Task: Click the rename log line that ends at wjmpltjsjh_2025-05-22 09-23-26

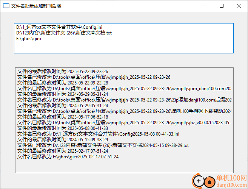Action: point(94,77)
